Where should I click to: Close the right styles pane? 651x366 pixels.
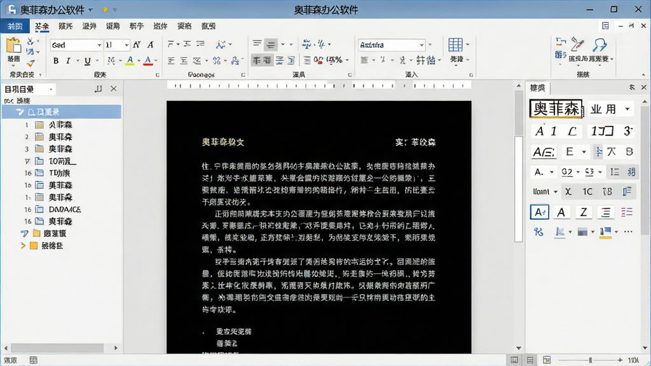(643, 87)
